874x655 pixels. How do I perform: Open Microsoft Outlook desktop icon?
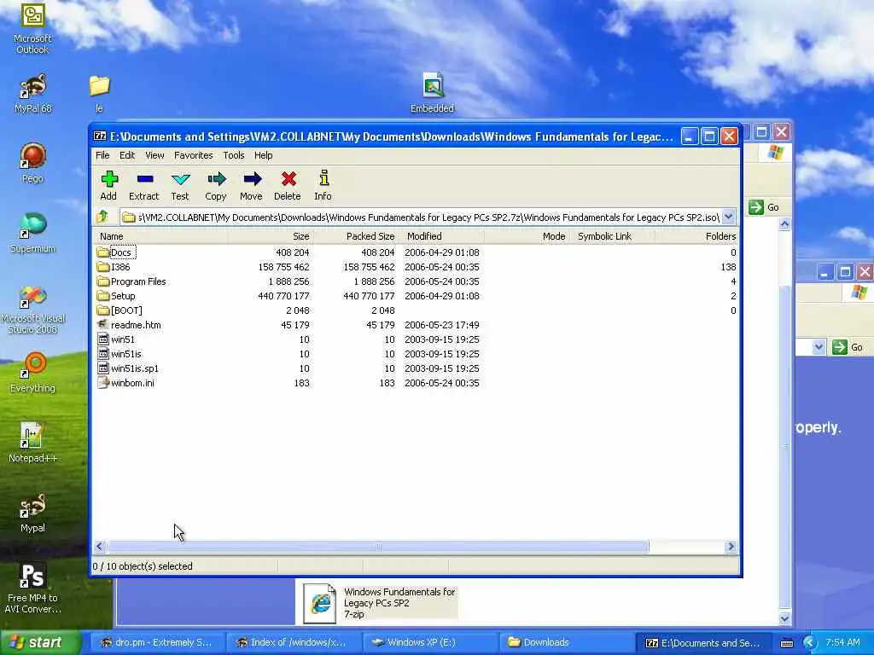[32, 29]
